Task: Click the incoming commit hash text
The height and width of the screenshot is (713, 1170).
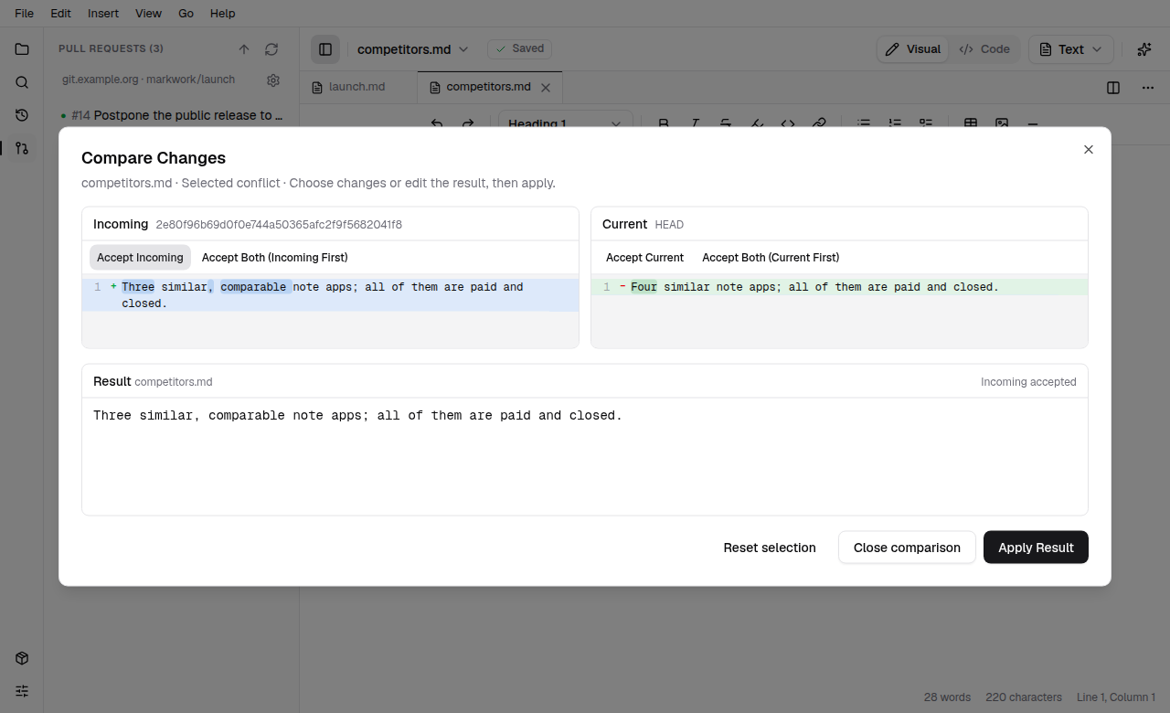Action: [279, 225]
